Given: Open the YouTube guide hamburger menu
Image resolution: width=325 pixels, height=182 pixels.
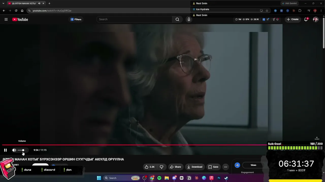Looking at the screenshot, I should pos(6,19).
